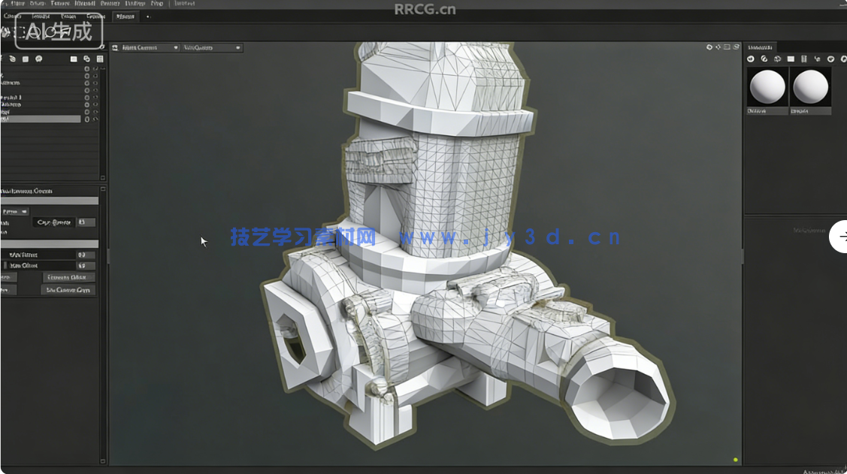
Task: Open the Help menu in the menu bar
Action: coord(155,3)
